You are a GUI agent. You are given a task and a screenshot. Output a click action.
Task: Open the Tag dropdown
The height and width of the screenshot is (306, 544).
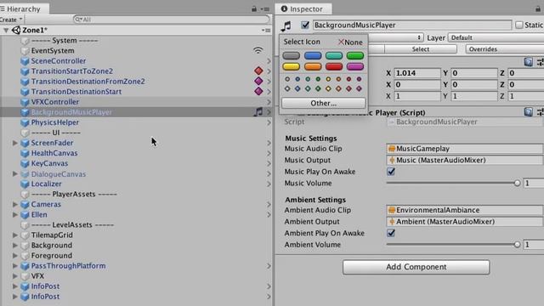tap(395, 37)
